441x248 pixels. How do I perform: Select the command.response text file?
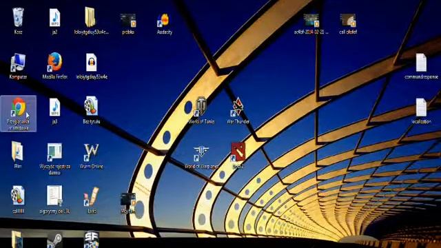pos(421,63)
